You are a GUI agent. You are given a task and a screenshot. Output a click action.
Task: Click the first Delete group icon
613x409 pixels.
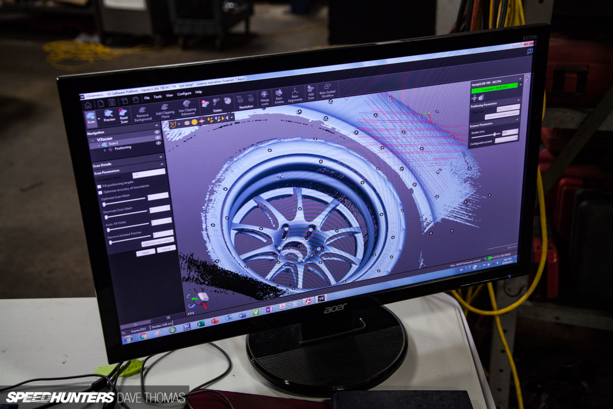205,104
